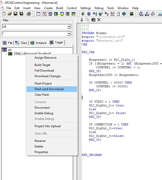
Task: Click the Save floppy disk icon
Action: (x=16, y=14)
